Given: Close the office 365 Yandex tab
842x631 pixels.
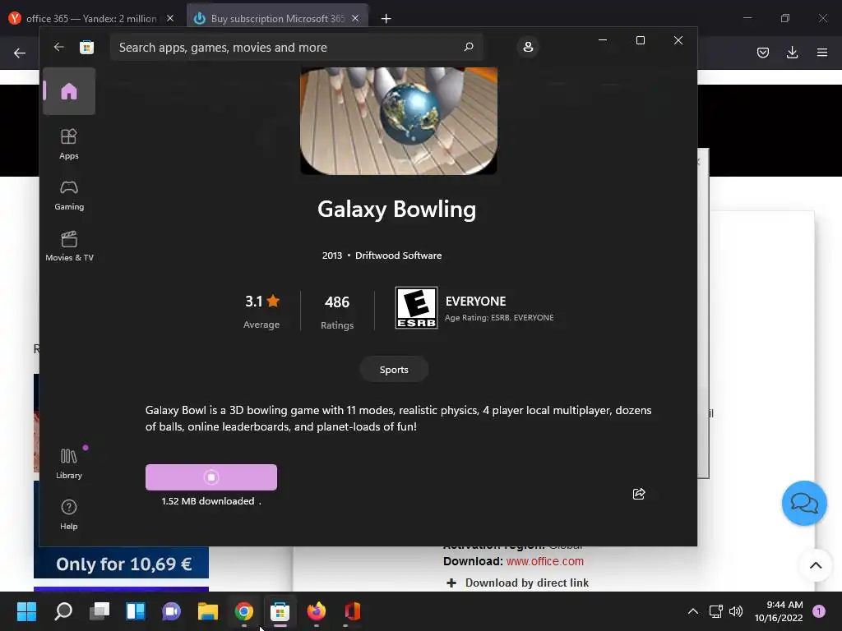Looking at the screenshot, I should pos(170,18).
